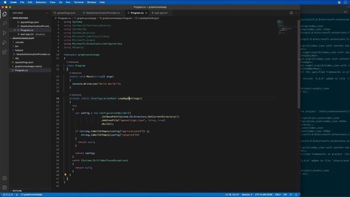Open the Edit menu
The height and width of the screenshot is (197, 350).
(30, 2)
